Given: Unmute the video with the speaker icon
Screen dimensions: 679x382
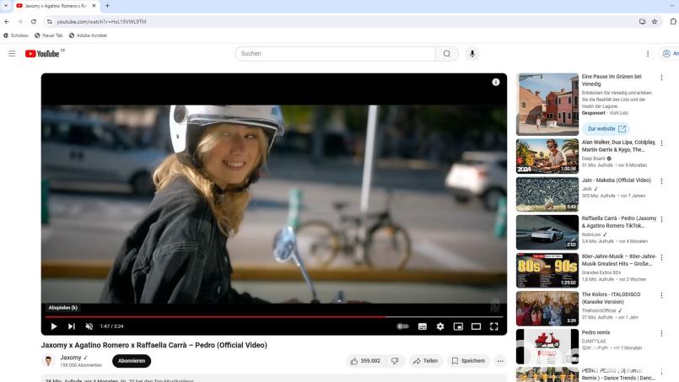Looking at the screenshot, I should click(89, 326).
